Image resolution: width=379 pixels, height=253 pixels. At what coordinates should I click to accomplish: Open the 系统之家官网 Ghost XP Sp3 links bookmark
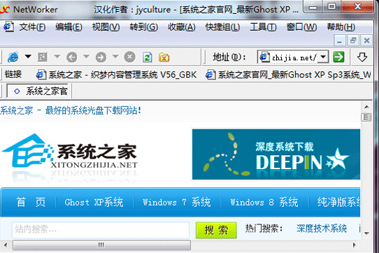coord(288,75)
